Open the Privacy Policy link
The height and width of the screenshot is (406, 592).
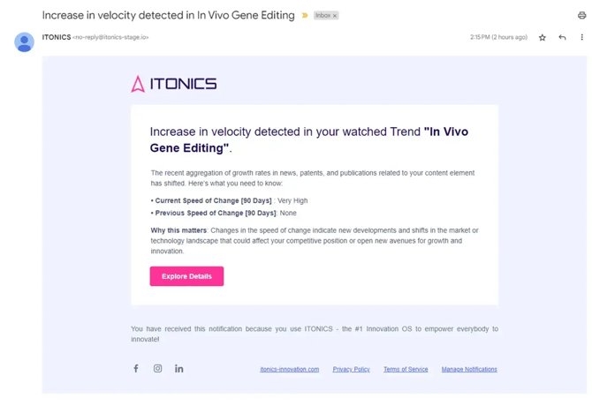[x=351, y=370]
